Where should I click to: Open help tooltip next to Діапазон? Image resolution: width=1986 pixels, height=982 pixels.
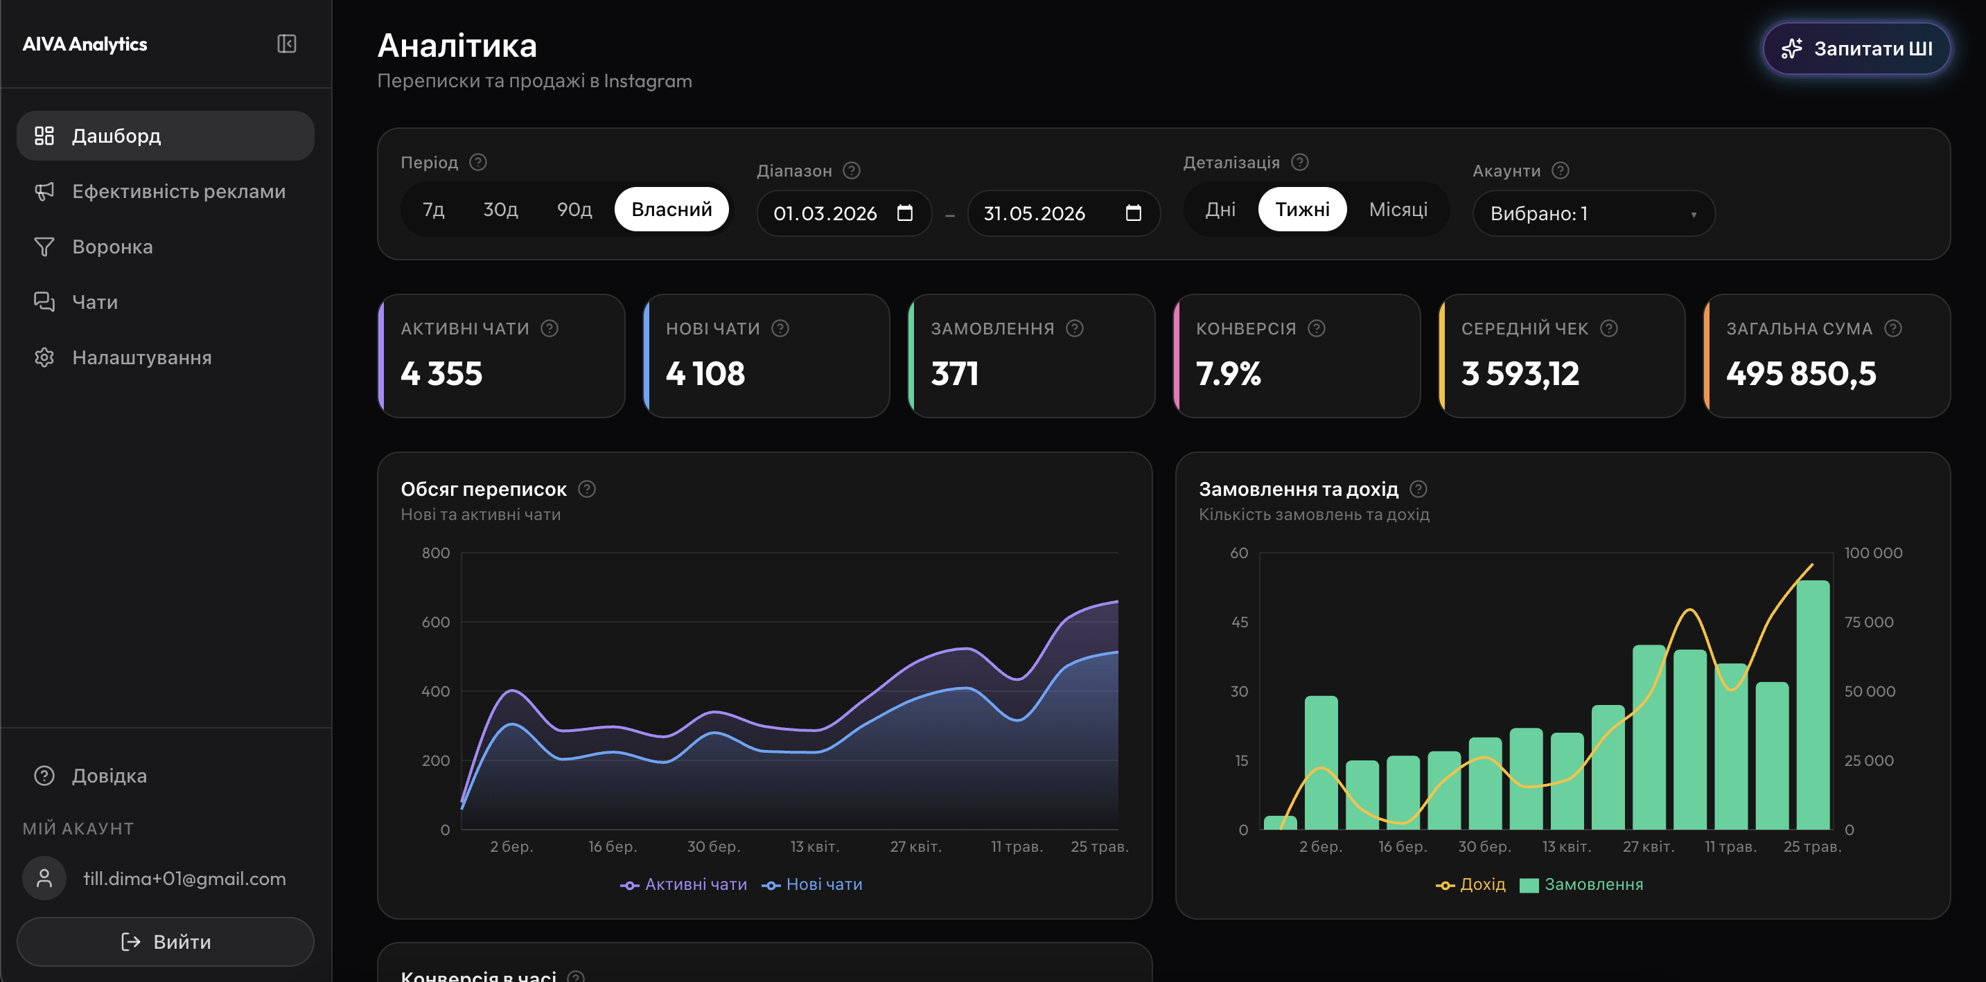point(852,170)
